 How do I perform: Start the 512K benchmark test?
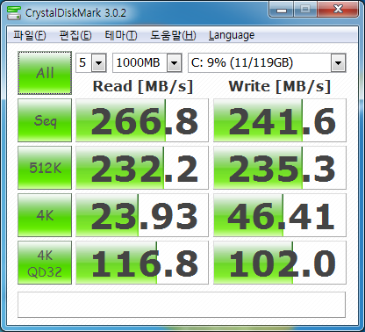click(45, 168)
